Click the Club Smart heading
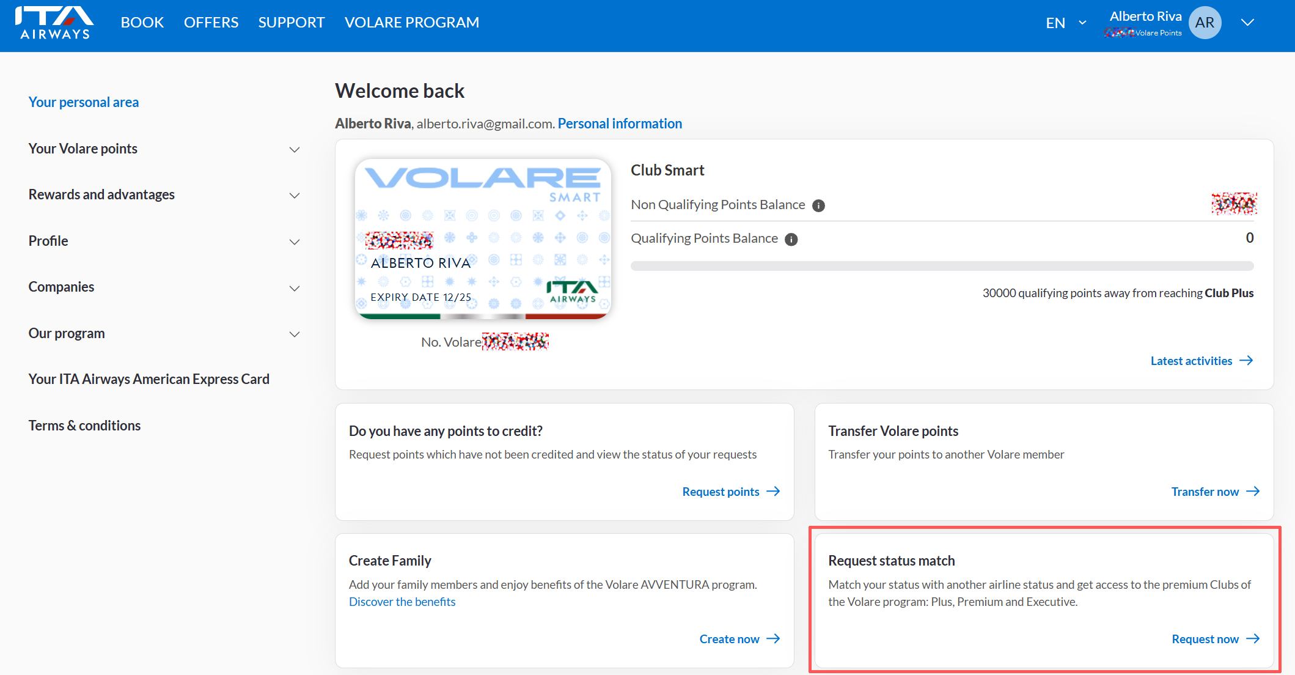 (667, 170)
